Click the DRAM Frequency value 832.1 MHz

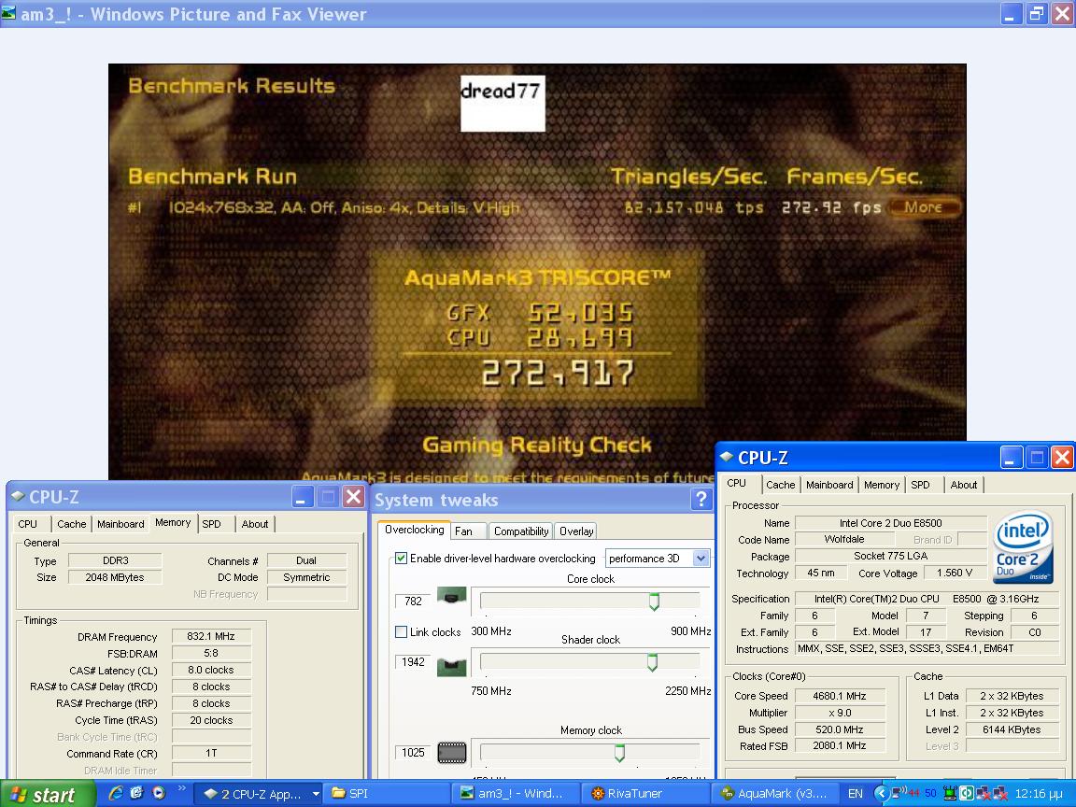[211, 636]
